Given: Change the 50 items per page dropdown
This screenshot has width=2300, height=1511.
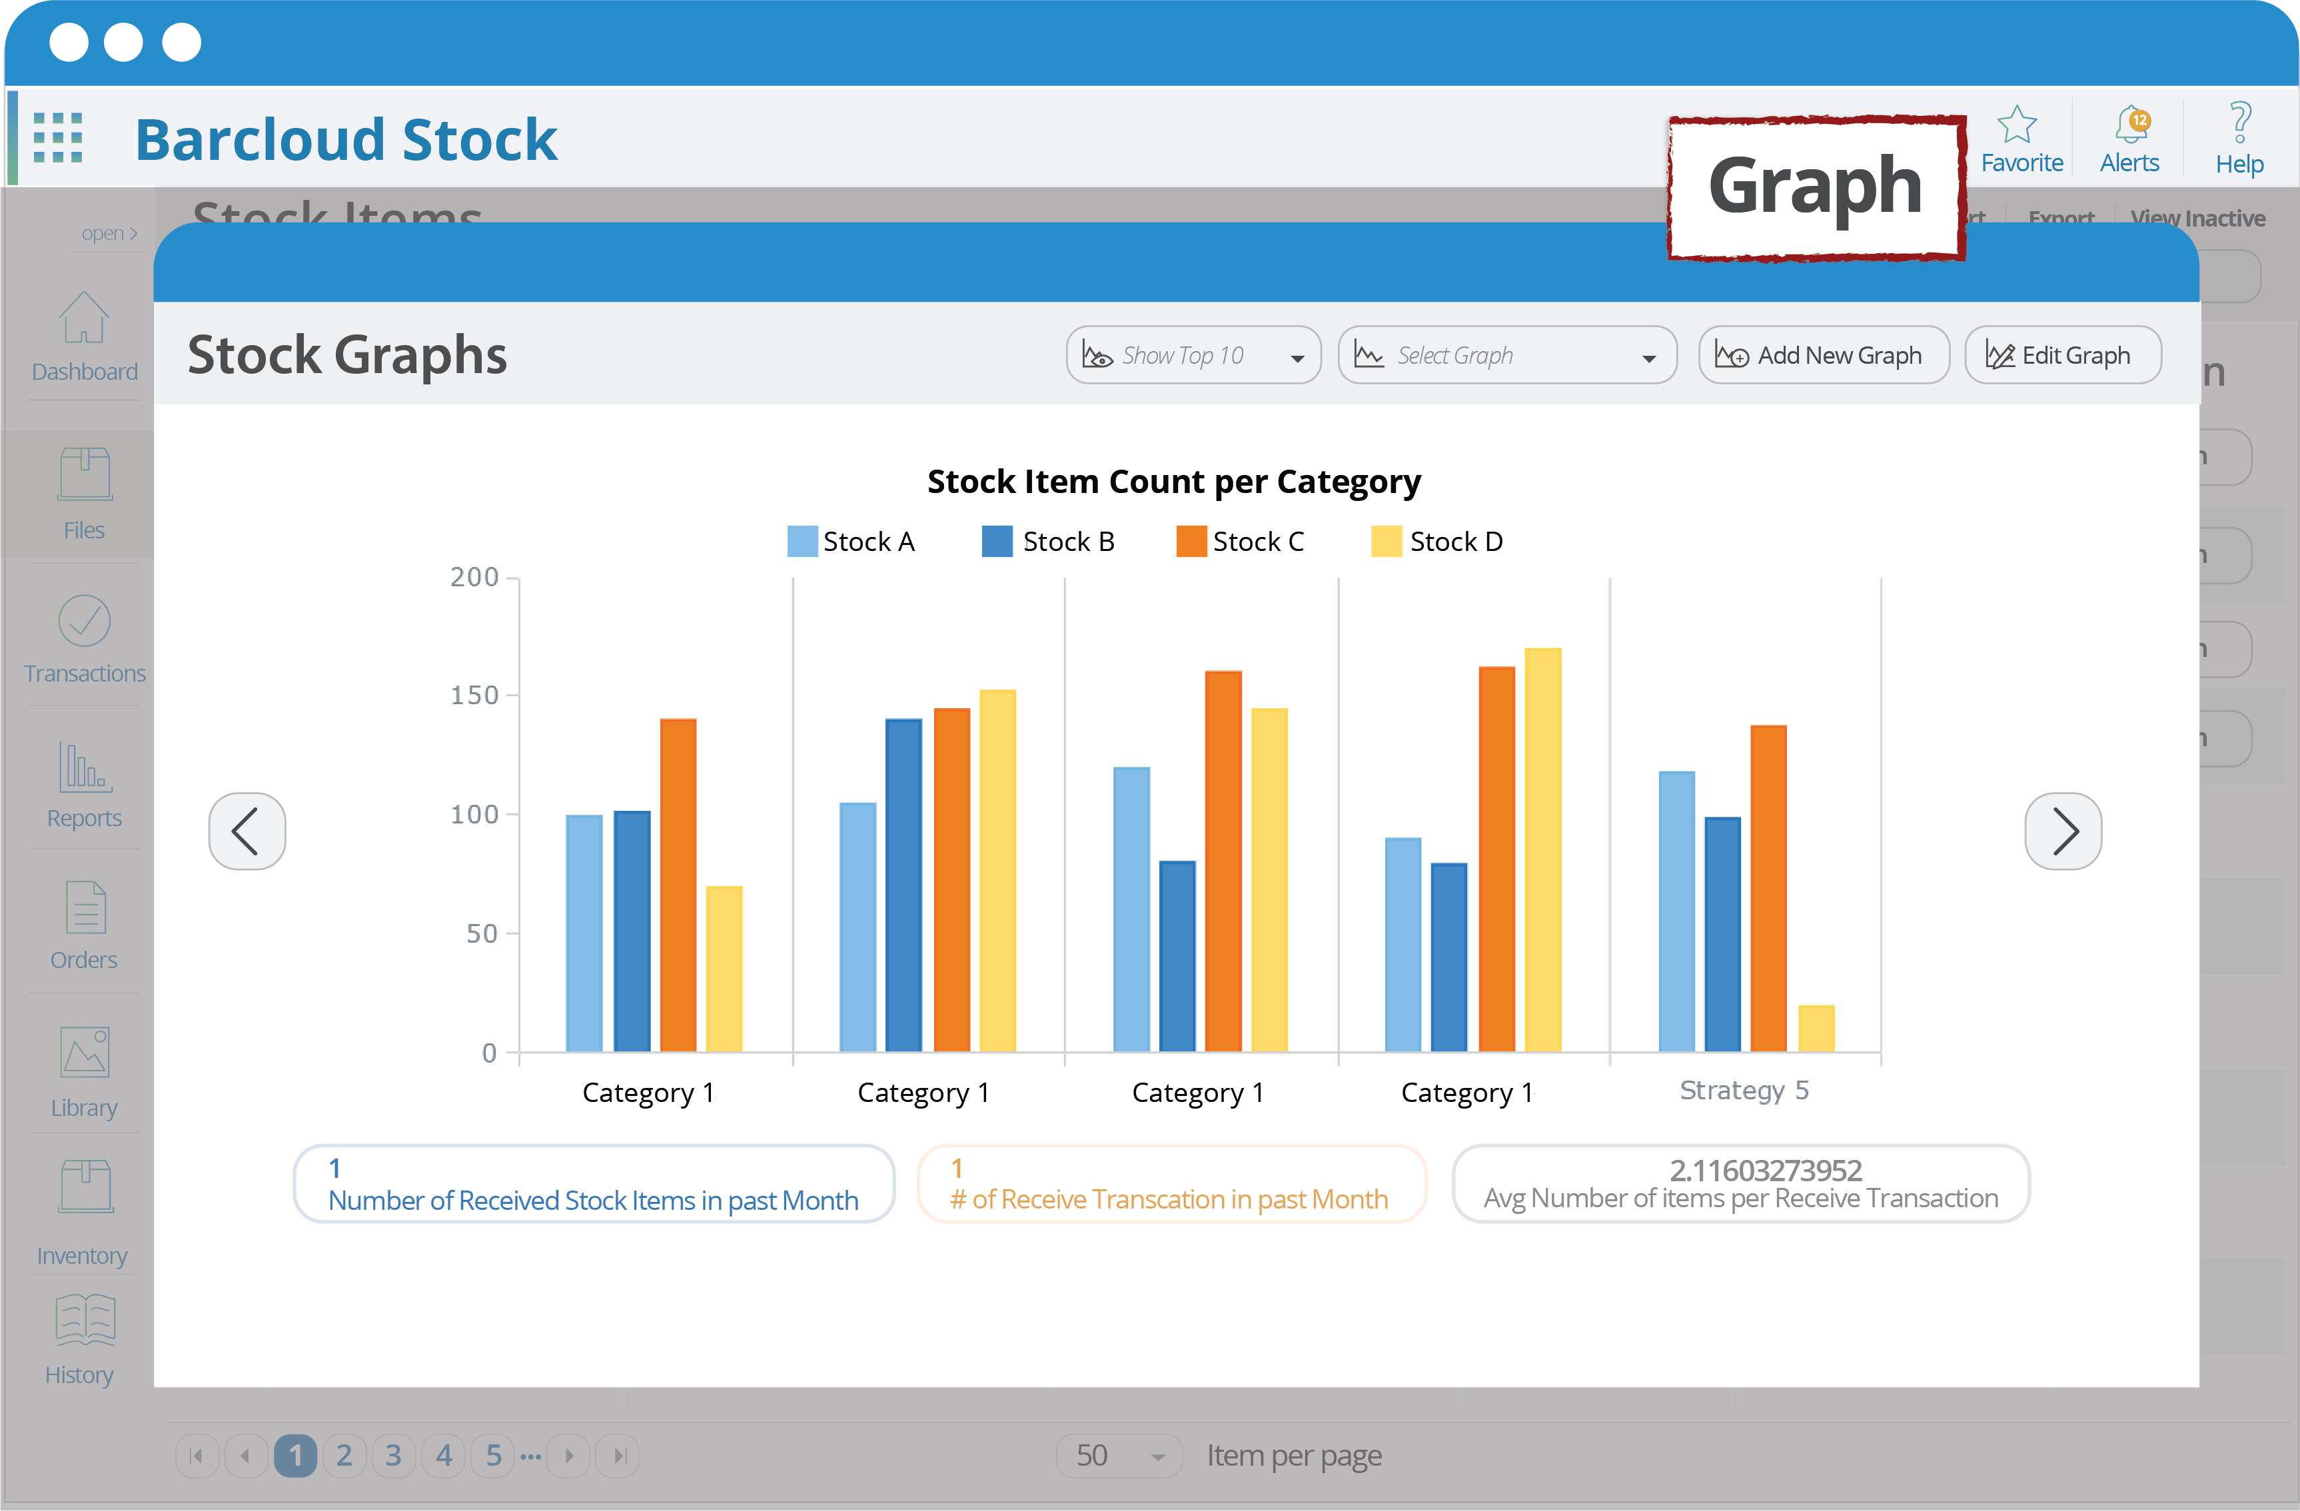Looking at the screenshot, I should click(x=1119, y=1456).
